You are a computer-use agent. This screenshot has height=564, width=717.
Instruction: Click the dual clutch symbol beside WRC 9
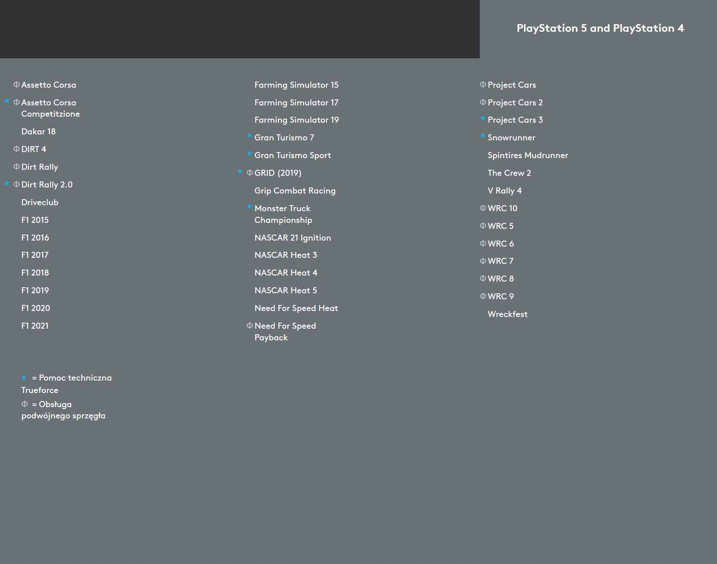click(x=483, y=296)
